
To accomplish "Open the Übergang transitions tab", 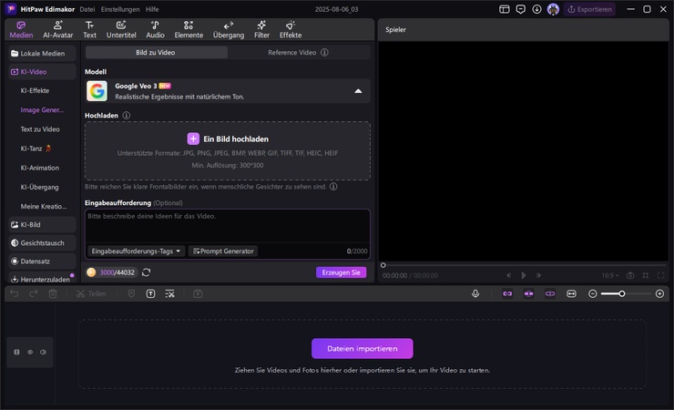I will (x=229, y=30).
